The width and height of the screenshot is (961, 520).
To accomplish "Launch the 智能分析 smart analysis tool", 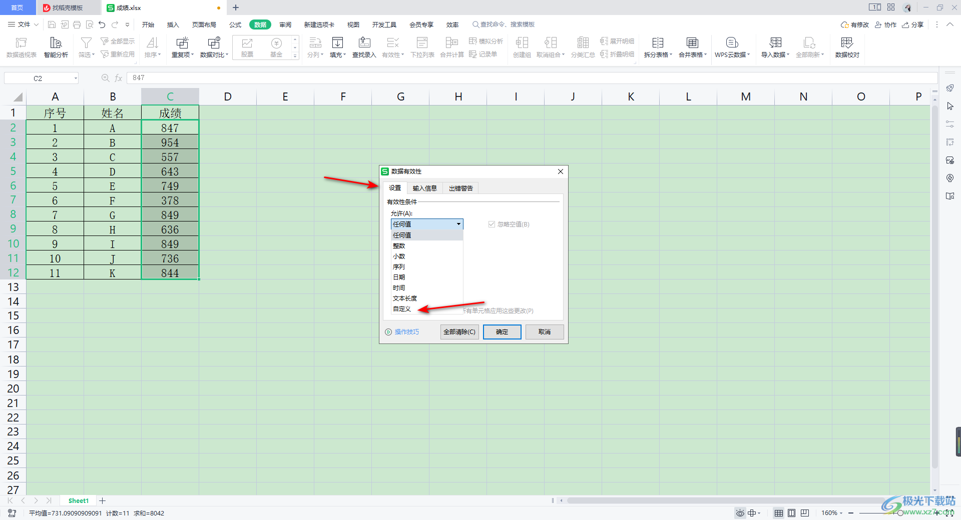I will (56, 47).
